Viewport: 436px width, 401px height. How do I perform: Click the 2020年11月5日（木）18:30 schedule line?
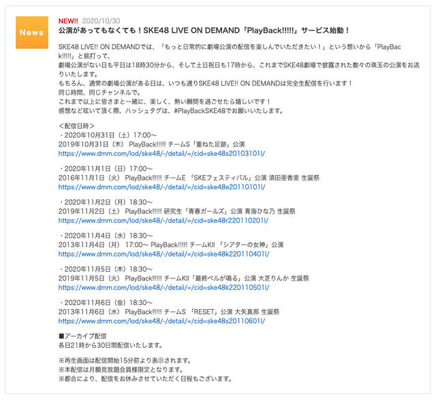[x=106, y=269]
